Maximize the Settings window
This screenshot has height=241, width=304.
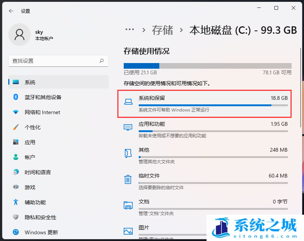[x=276, y=8]
